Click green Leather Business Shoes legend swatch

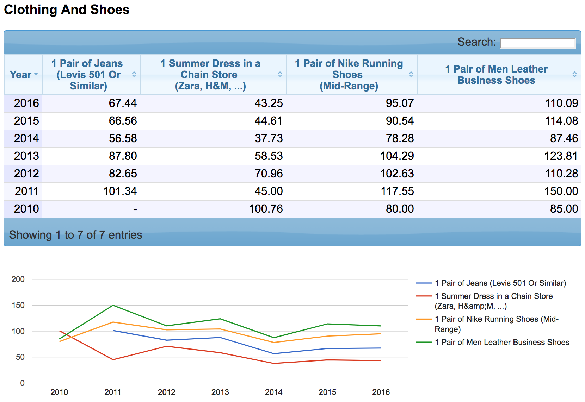pyautogui.click(x=424, y=342)
